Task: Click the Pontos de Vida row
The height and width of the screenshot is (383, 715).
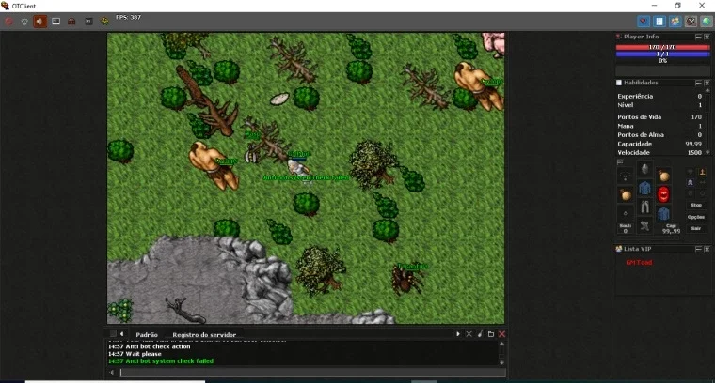Action: (x=659, y=117)
